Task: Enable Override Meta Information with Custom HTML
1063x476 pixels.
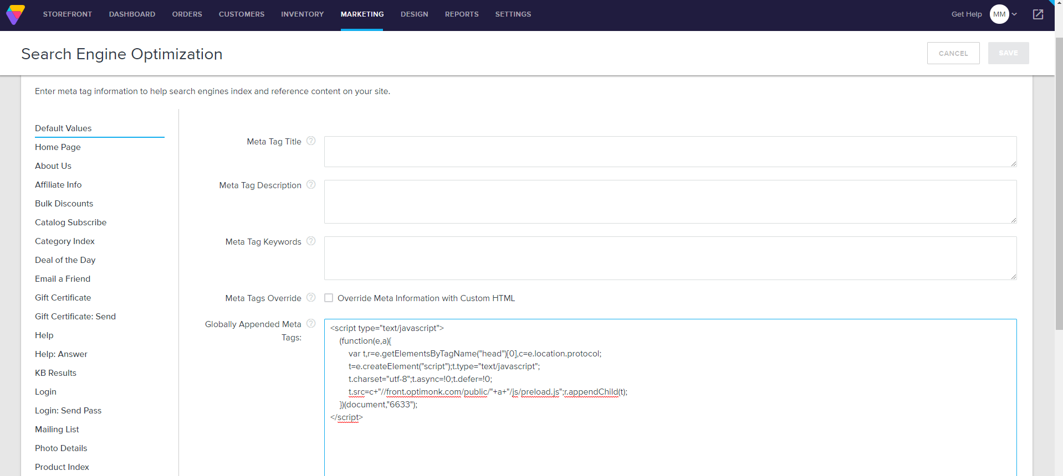Action: pyautogui.click(x=329, y=298)
